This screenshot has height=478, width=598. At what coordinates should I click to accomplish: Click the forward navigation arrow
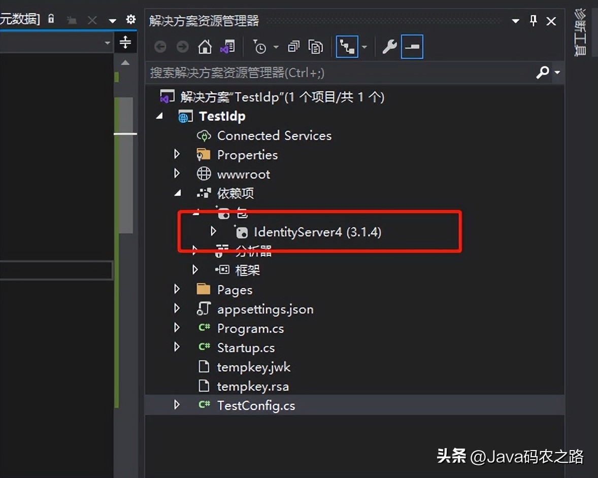[x=182, y=46]
